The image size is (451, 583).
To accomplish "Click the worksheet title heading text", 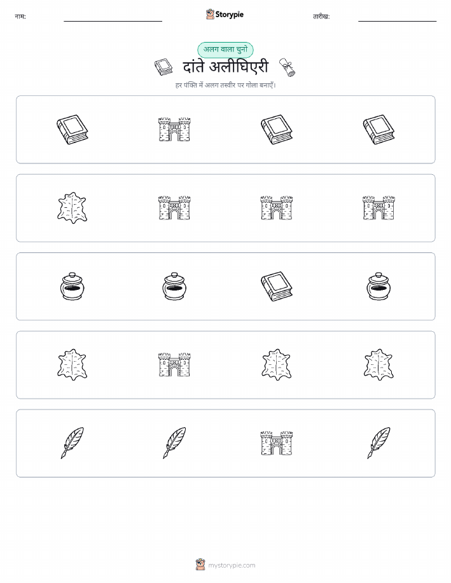I will pos(225,67).
